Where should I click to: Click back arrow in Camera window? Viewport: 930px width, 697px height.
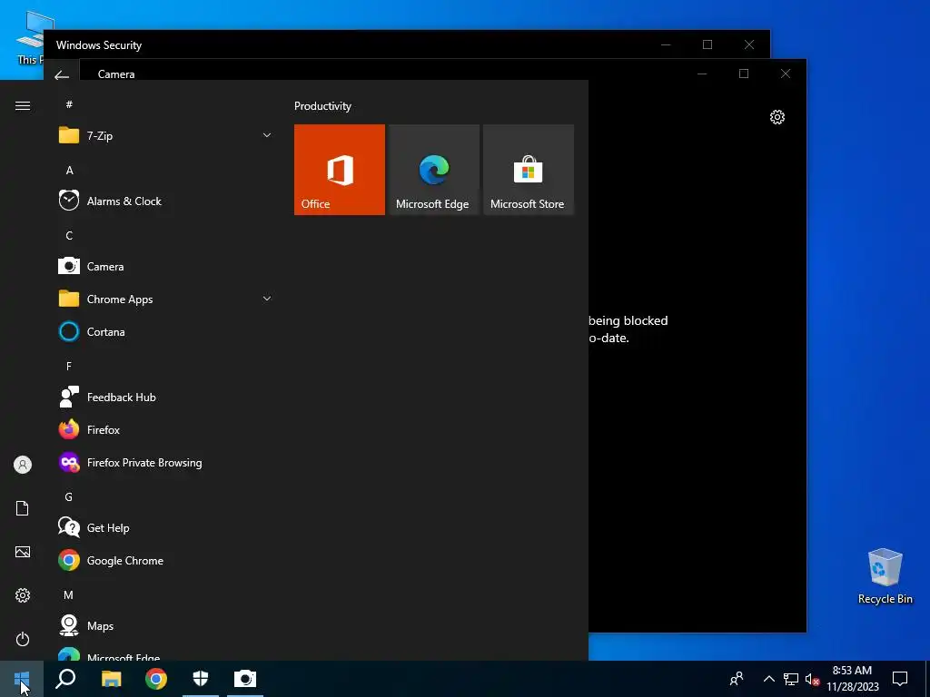(62, 75)
